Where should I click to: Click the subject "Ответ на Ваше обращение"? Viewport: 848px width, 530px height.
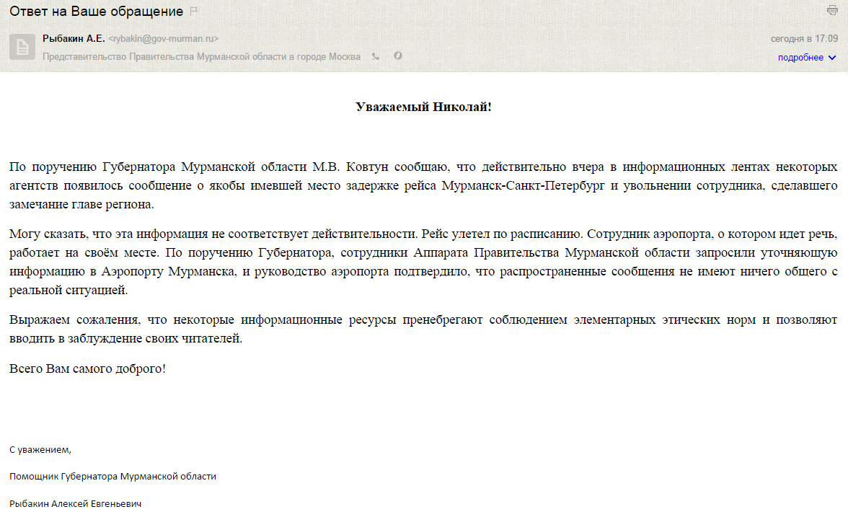pos(96,12)
